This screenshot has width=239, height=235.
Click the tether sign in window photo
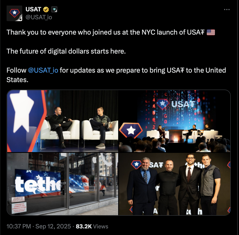(x=38, y=184)
